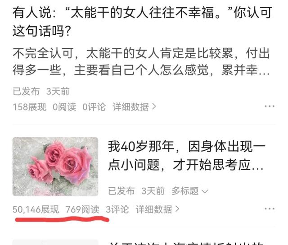288x245 pixels.
Task: Open more options for rose article
Action: coord(270,209)
